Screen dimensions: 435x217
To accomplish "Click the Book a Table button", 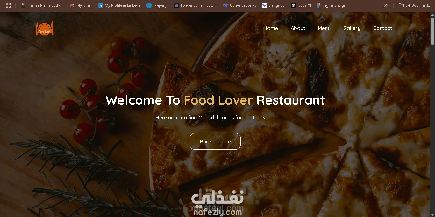I will pyautogui.click(x=215, y=141).
